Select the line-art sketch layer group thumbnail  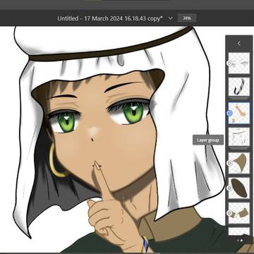pos(239,137)
